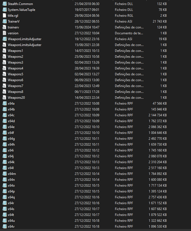Select the file named x64o
Screen dimensions: 191x231
(11, 185)
